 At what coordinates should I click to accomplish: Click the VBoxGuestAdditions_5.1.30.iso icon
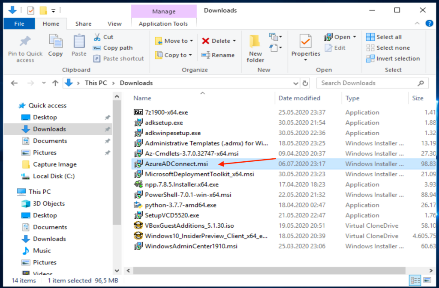coord(138,226)
